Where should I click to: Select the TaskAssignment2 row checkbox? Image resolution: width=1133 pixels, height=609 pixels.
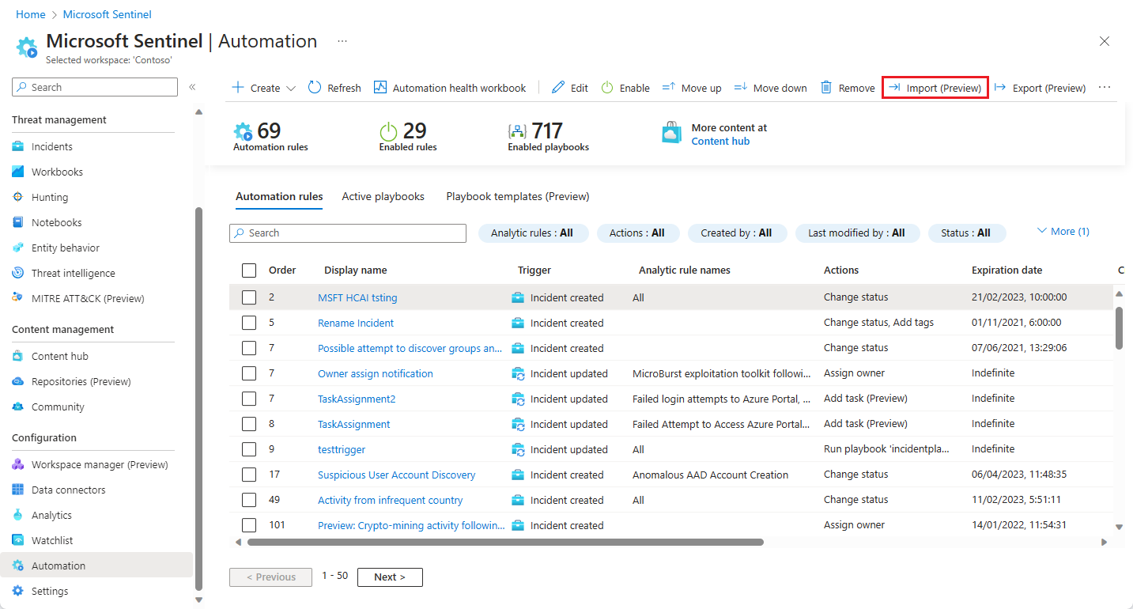(249, 399)
